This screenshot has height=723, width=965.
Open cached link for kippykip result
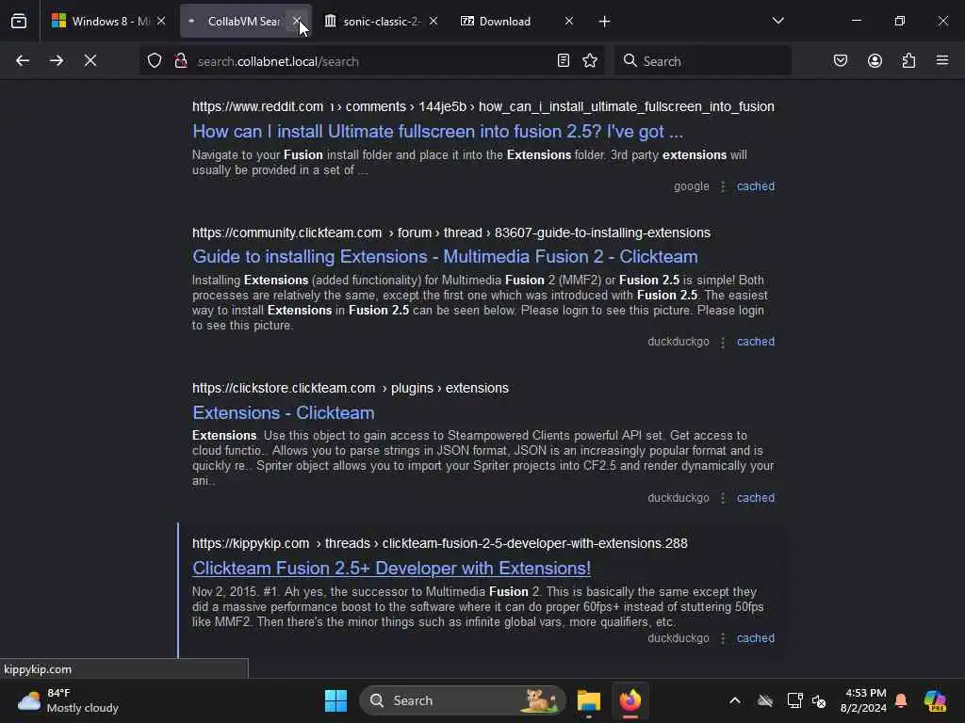coord(756,638)
